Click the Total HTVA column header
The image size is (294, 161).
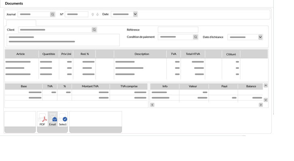(193, 54)
